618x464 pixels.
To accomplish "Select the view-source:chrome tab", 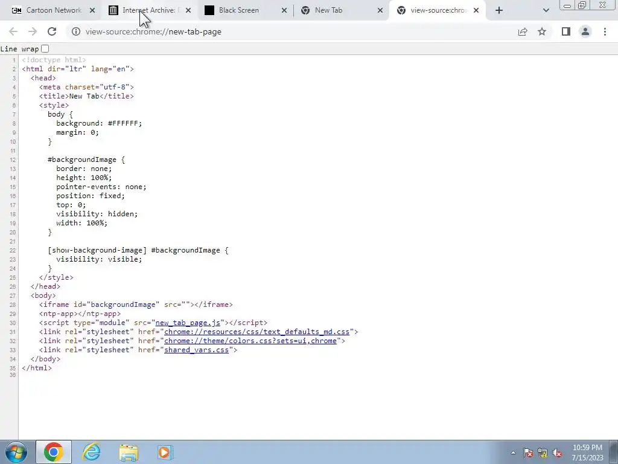I will pos(438,10).
